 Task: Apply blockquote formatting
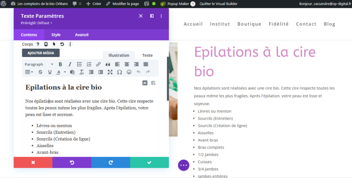[x=108, y=64]
